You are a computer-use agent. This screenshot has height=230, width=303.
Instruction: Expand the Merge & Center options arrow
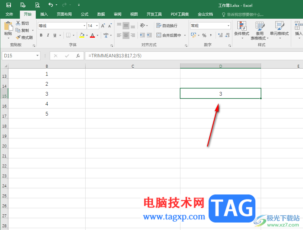coord(185,35)
